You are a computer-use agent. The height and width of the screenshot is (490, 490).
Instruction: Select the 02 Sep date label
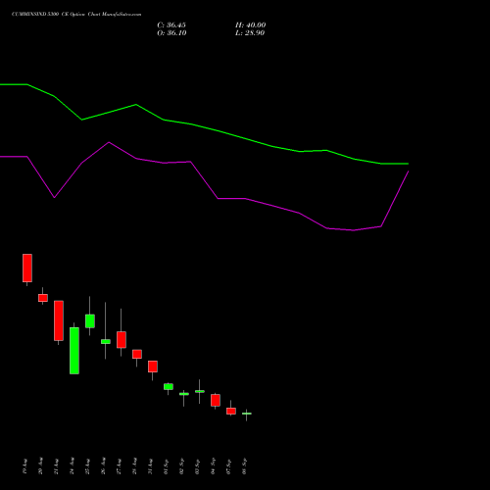(182, 466)
